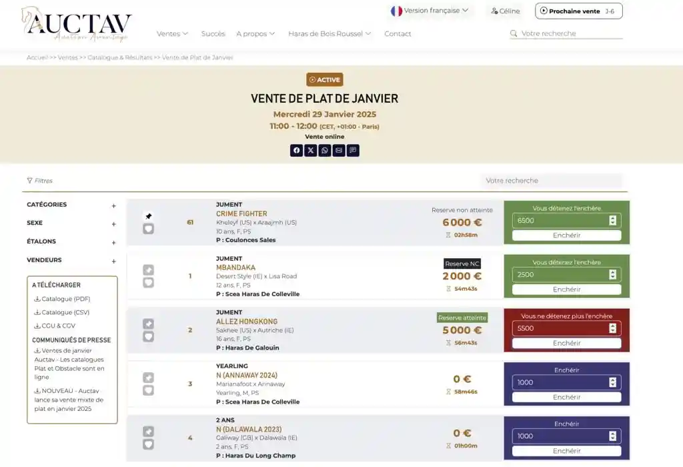Open the A propos dropdown menu
The height and width of the screenshot is (467, 683).
click(x=255, y=33)
